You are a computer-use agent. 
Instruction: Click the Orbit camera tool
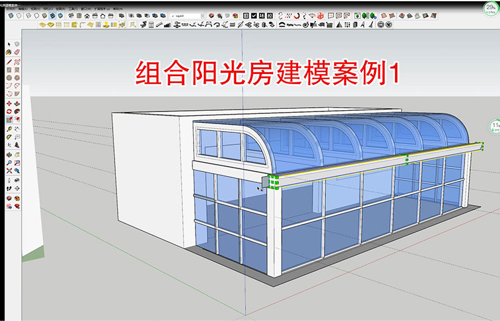[x=8, y=154]
